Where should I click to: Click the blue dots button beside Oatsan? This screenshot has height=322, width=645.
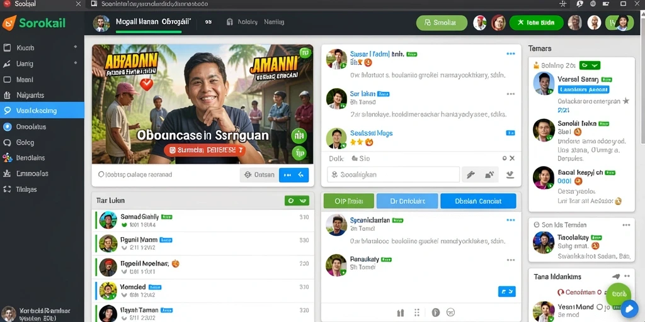[294, 175]
